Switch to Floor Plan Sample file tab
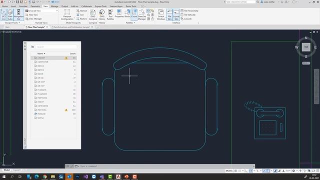Screen dimensions: 320x180 coord(36,27)
